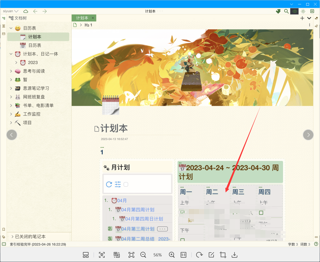Open the bookmark panel icon in the left dock
The image size is (320, 262).
coord(4,229)
